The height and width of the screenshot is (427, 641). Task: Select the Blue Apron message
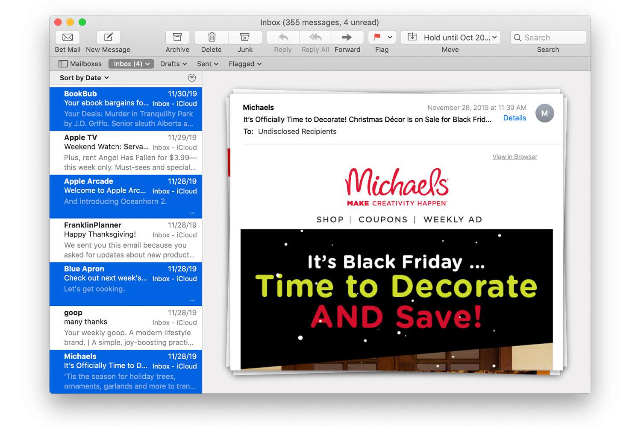(126, 284)
